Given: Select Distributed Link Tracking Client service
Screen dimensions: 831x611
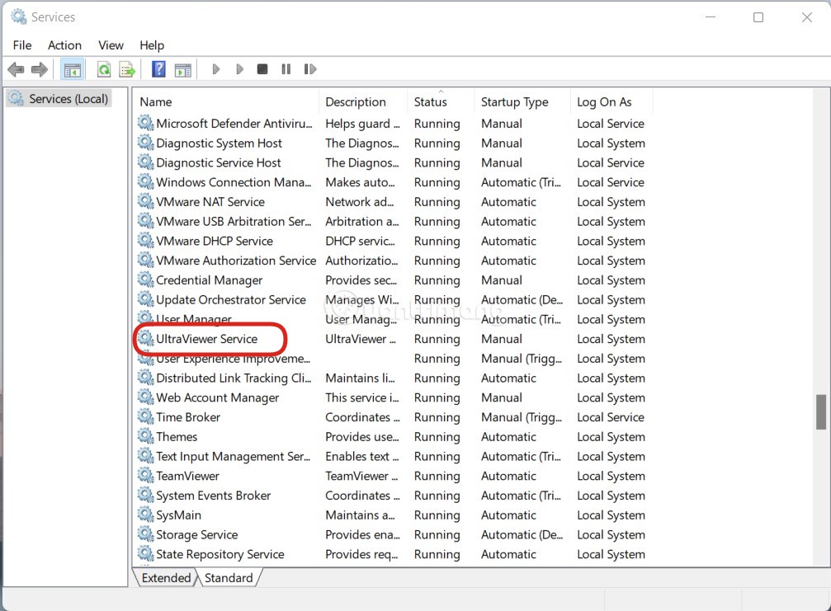Looking at the screenshot, I should pos(392,378).
